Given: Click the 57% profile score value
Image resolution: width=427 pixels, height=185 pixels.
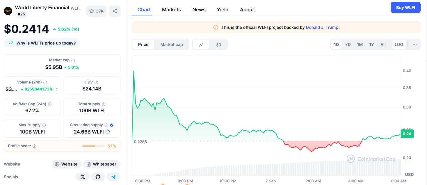Looking at the screenshot, I should pos(112,146).
